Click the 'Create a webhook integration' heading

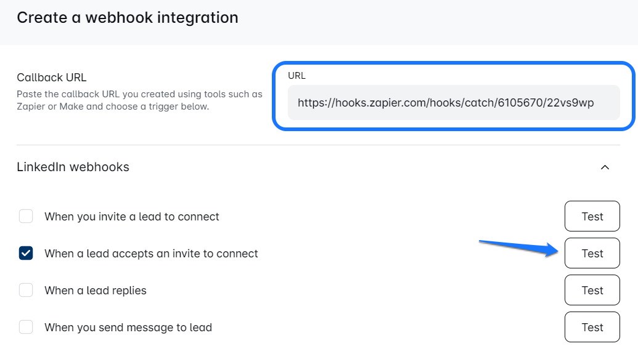tap(128, 17)
